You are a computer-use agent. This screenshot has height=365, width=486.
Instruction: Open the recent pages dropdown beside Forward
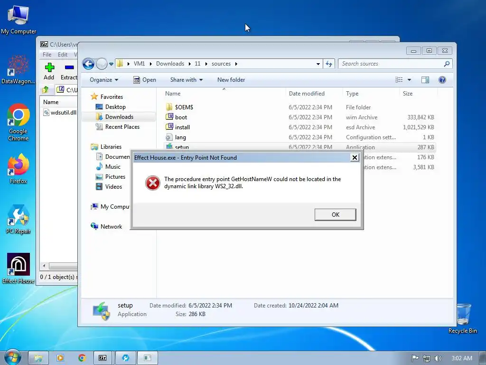[111, 64]
